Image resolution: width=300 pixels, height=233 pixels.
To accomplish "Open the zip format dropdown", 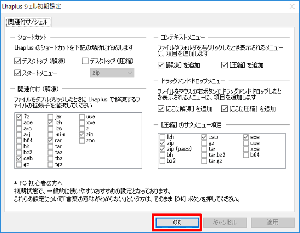I will pyautogui.click(x=112, y=73).
